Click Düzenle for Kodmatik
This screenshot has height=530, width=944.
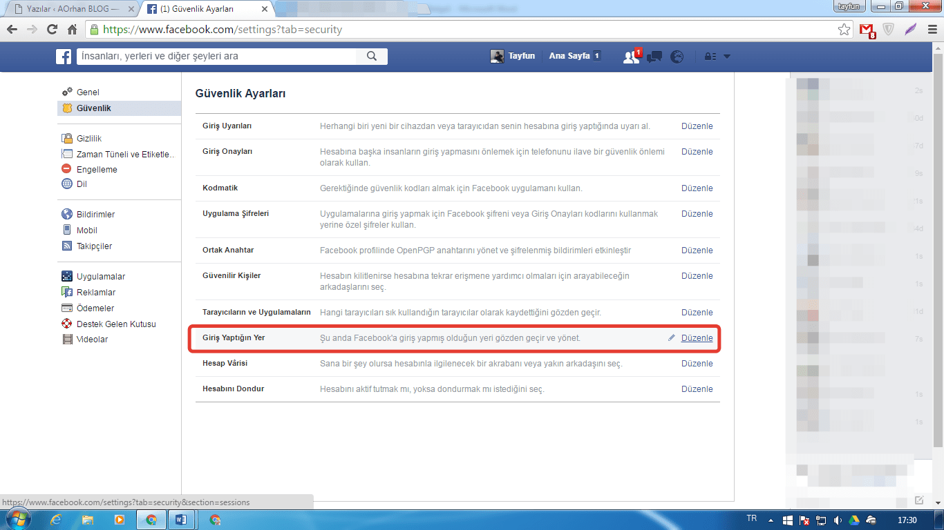point(697,188)
